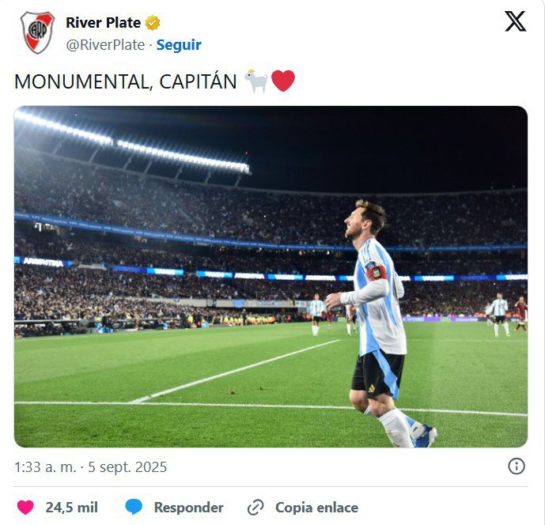Open the X logo link
This screenshot has width=545, height=525.
click(x=515, y=21)
